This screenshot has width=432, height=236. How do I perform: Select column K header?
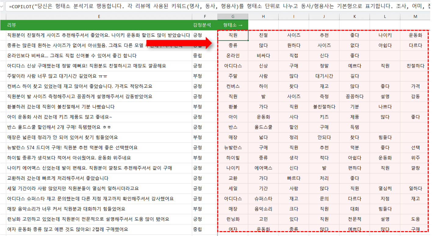coord(355,17)
